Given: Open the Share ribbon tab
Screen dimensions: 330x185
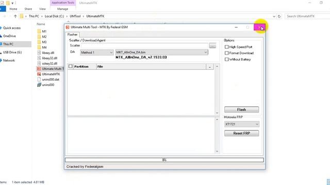Looking at the screenshot, I should click(28, 9).
